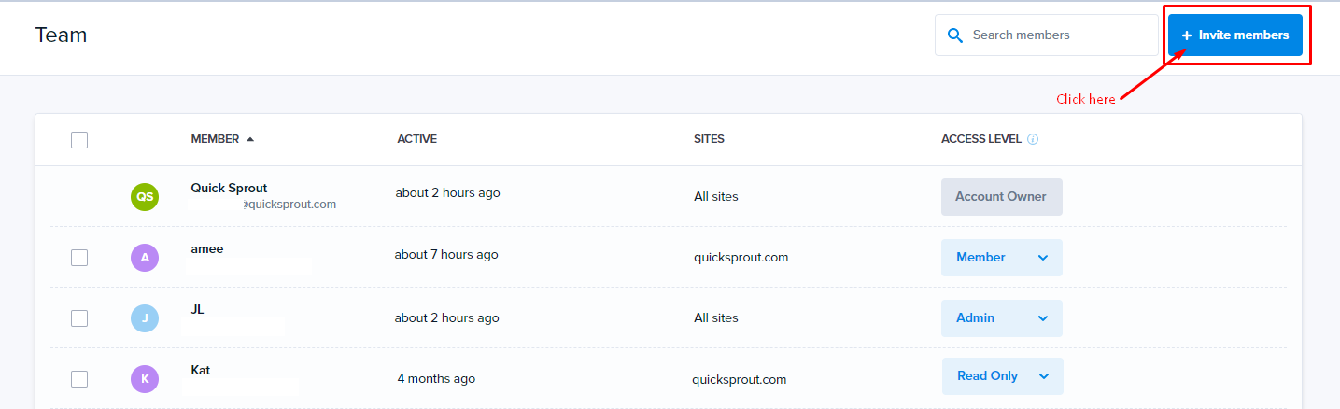Click quicksprout.com site in amee row
Image resolution: width=1340 pixels, height=409 pixels.
[741, 258]
